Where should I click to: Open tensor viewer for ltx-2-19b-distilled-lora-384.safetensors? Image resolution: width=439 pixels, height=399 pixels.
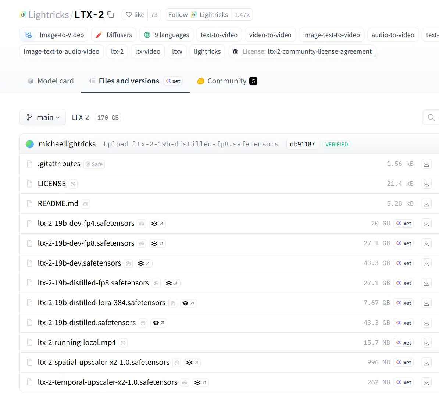click(x=188, y=303)
